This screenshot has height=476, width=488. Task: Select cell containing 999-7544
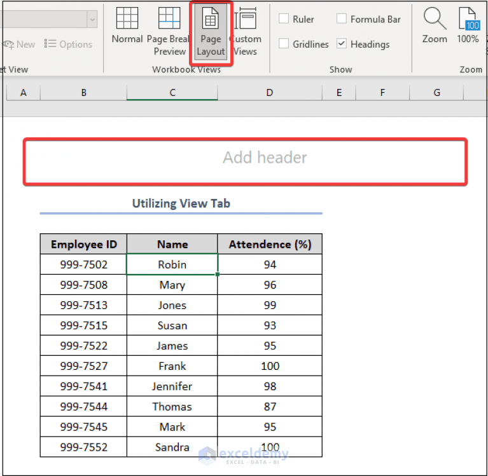click(83, 406)
